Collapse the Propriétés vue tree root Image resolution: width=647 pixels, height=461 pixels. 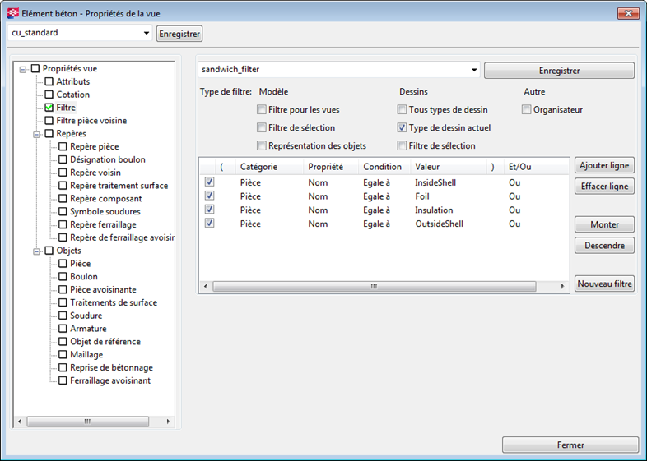23,69
